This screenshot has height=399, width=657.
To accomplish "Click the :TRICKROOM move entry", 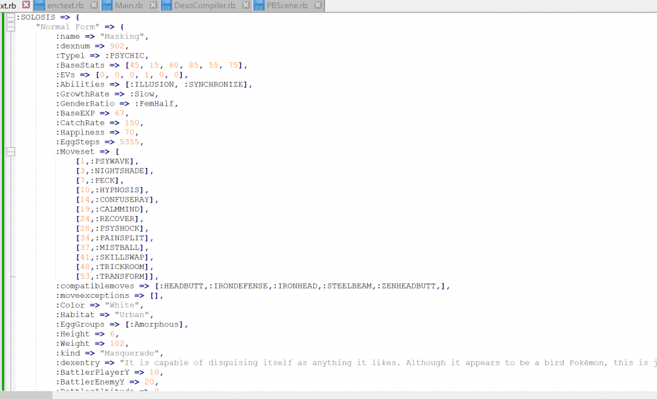I will [114, 267].
